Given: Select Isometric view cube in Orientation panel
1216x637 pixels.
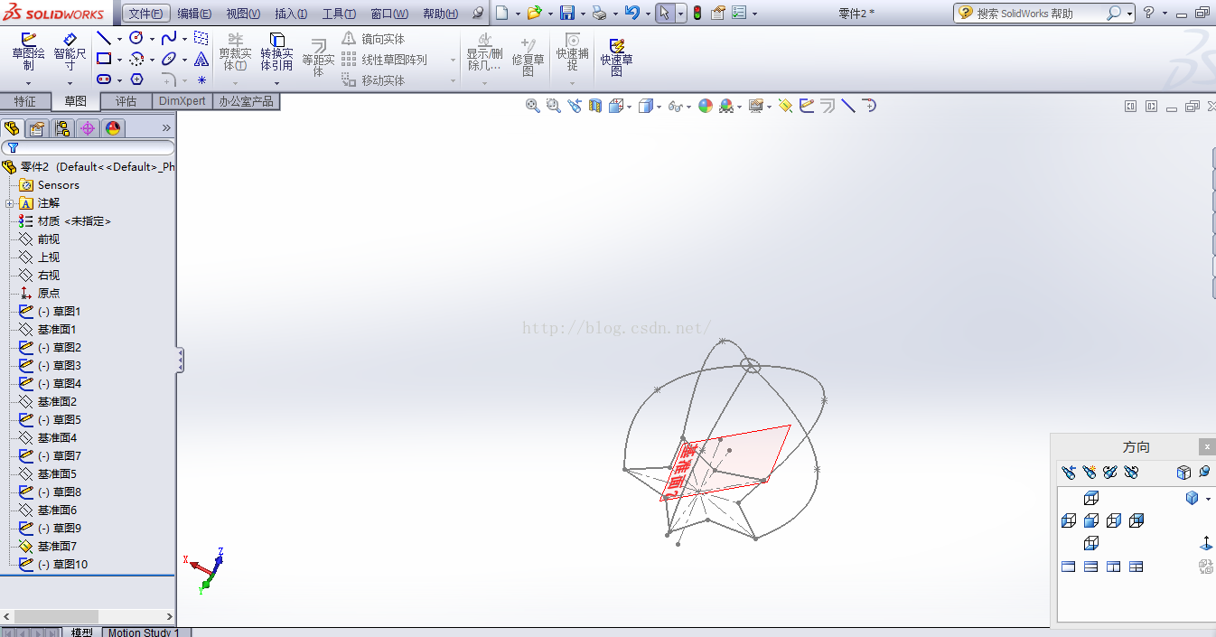Looking at the screenshot, I should click(x=1192, y=498).
